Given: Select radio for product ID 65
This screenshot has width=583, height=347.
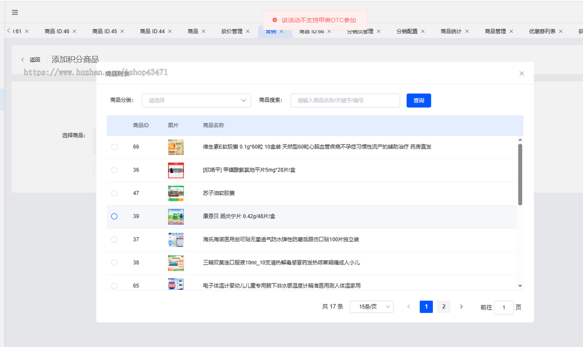Looking at the screenshot, I should pyautogui.click(x=114, y=286).
